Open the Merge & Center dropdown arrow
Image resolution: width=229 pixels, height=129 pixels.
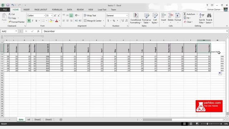[x=103, y=21]
